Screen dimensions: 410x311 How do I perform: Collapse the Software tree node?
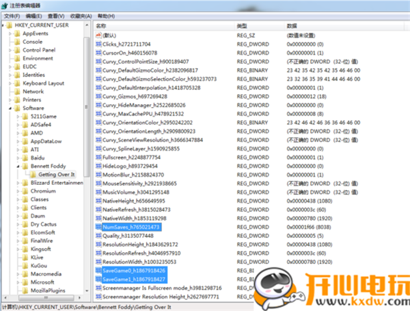10,108
